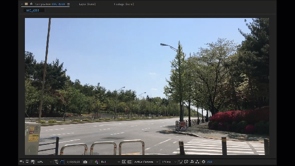Click the composition color label swatch
295x166 pixels.
pyautogui.click(x=26, y=4)
